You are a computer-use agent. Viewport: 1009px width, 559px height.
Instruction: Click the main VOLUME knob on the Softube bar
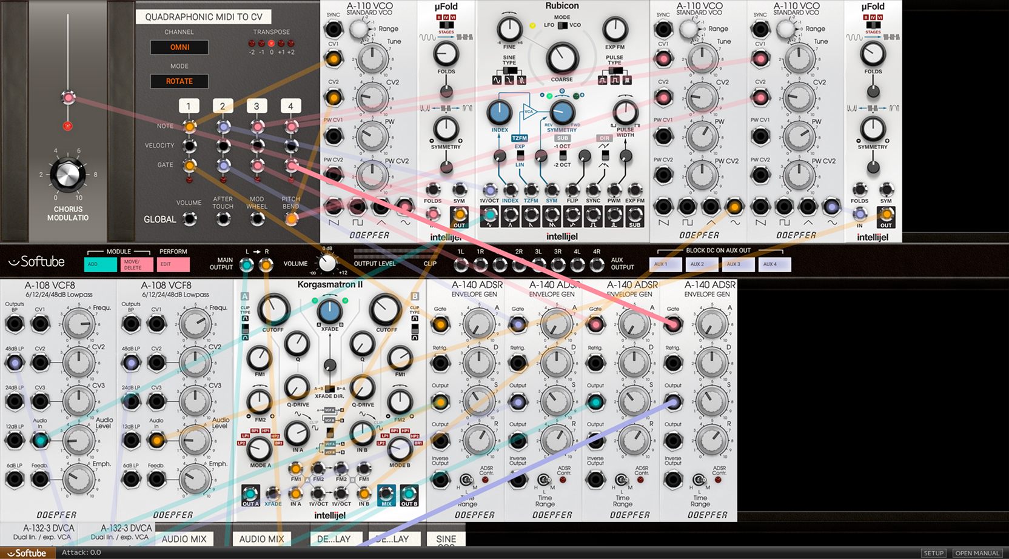[x=327, y=264]
